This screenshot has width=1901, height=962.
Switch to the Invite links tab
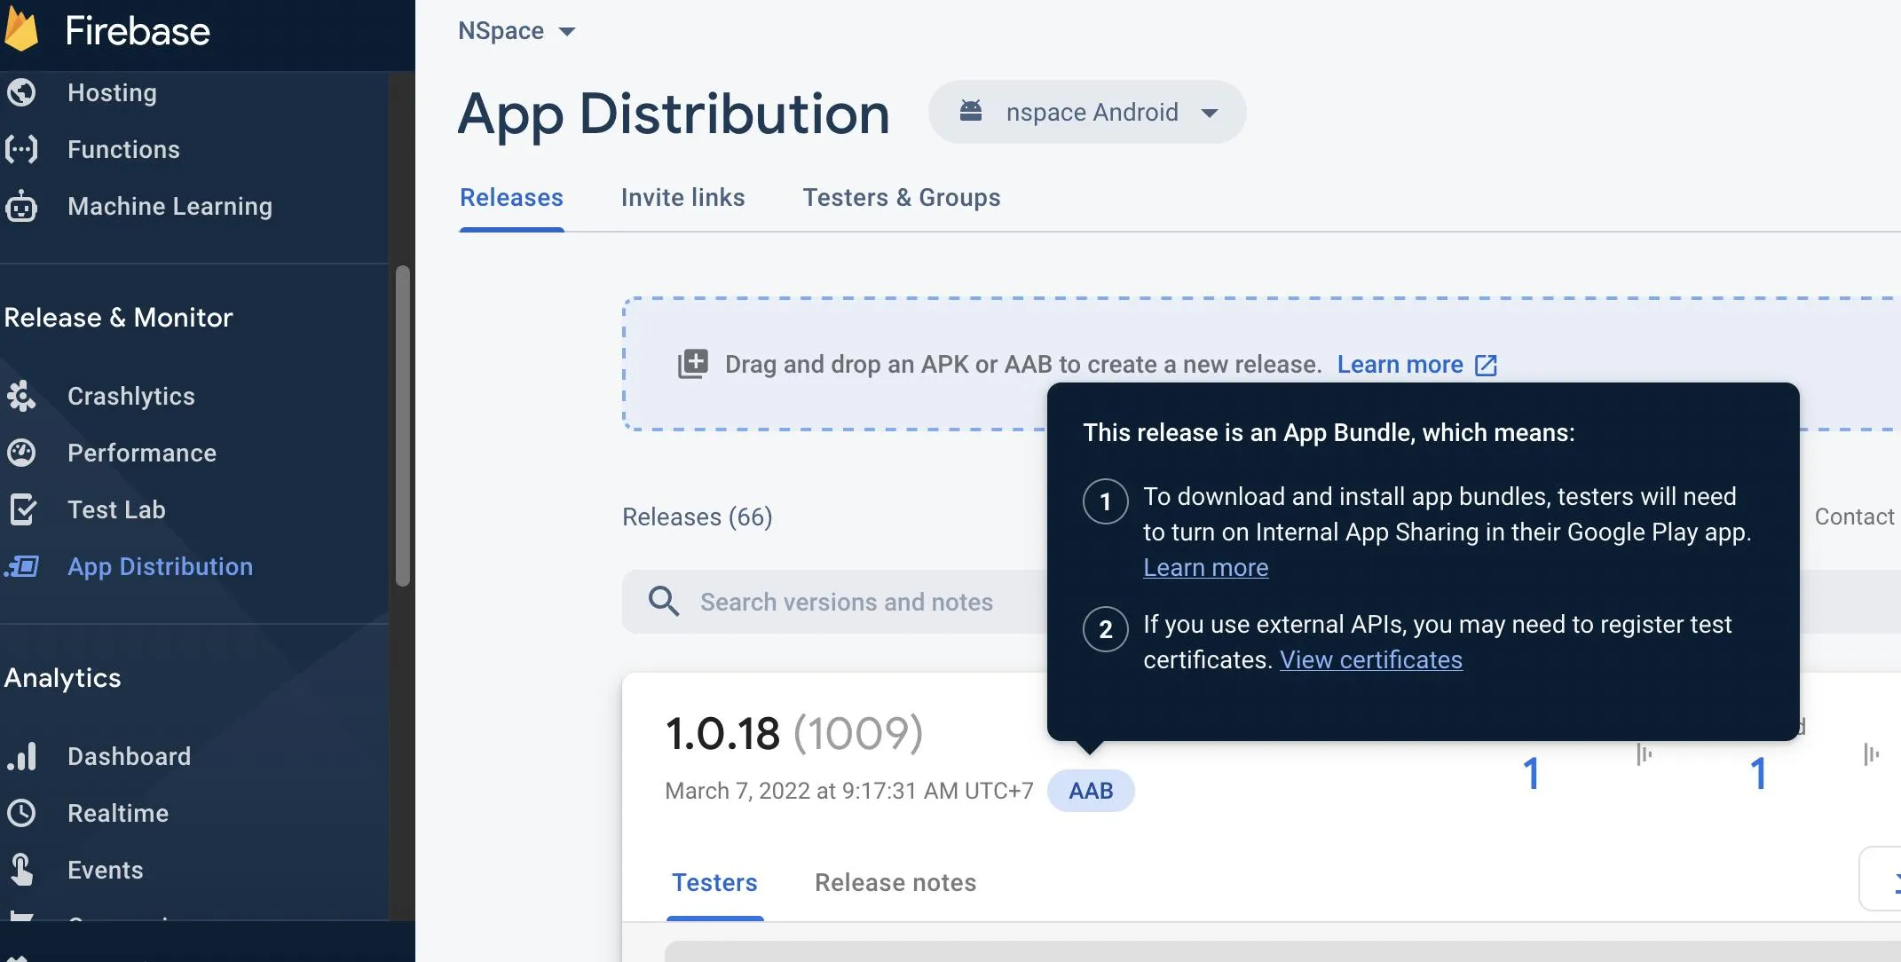coord(682,197)
